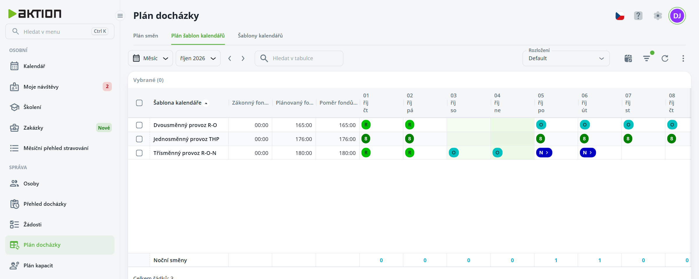Open Kalendář in the sidebar

pos(60,66)
